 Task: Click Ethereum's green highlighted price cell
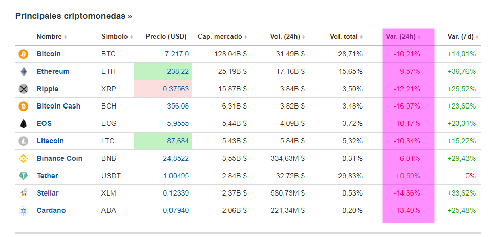click(x=162, y=72)
